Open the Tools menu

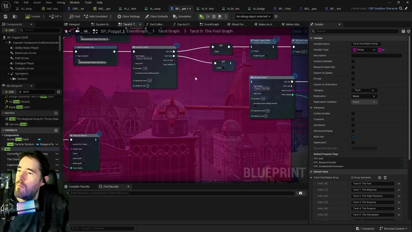(x=88, y=2)
